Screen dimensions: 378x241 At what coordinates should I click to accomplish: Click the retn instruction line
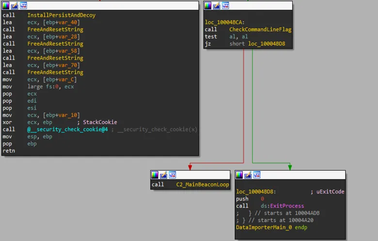(9, 151)
